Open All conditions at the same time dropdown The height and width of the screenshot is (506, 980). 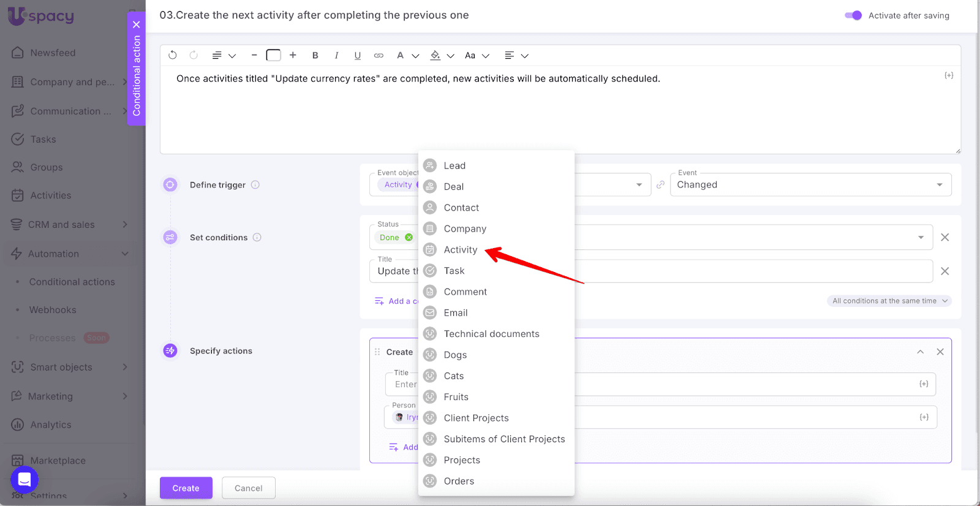(889, 301)
